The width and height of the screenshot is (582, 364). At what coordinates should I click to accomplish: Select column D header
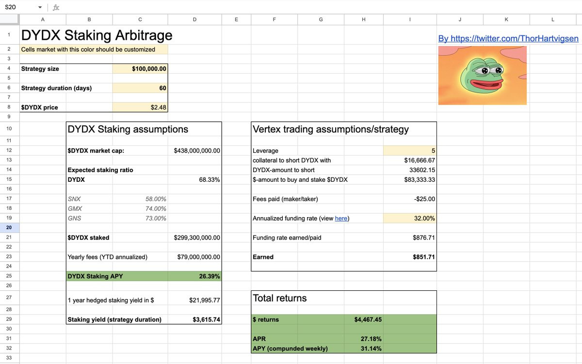[194, 19]
